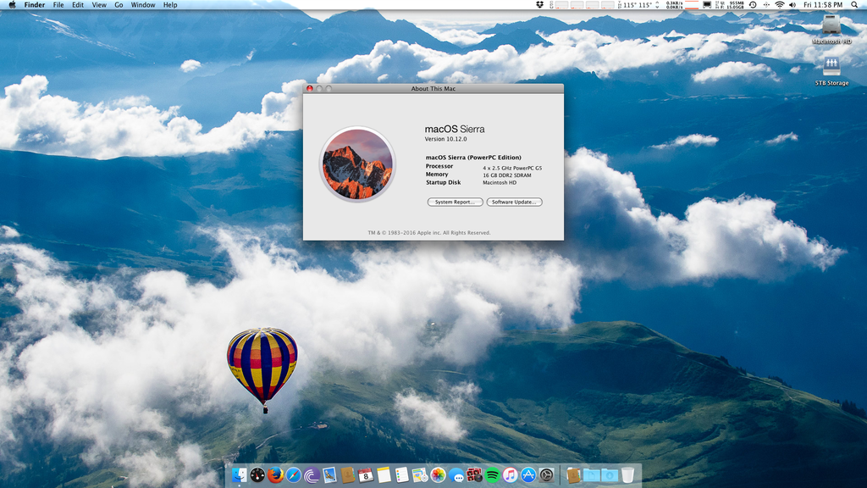Open System Preferences gear in Dock
The width and height of the screenshot is (867, 488).
click(546, 474)
